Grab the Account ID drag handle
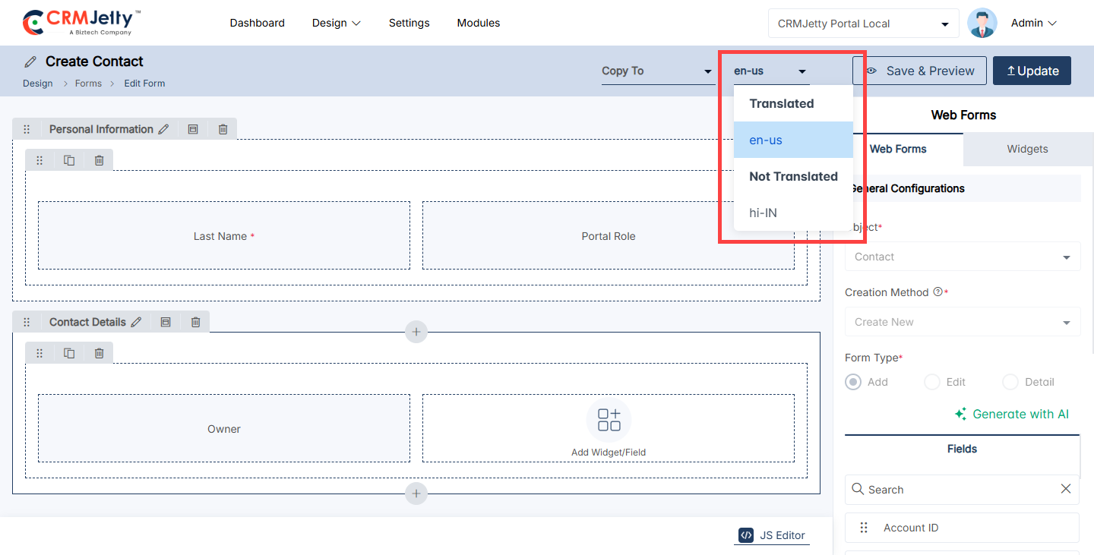This screenshot has width=1094, height=555. (864, 528)
